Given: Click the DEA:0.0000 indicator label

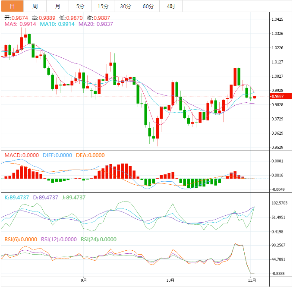Looking at the screenshot, I should (x=90, y=155).
